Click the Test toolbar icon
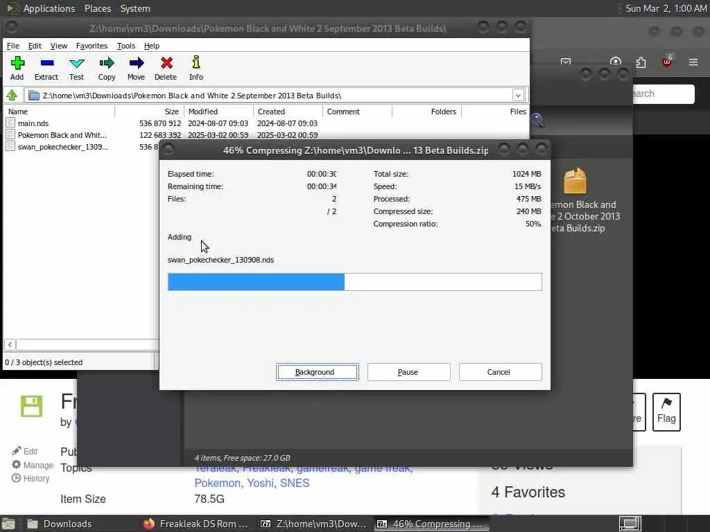The image size is (710, 532). pyautogui.click(x=76, y=69)
